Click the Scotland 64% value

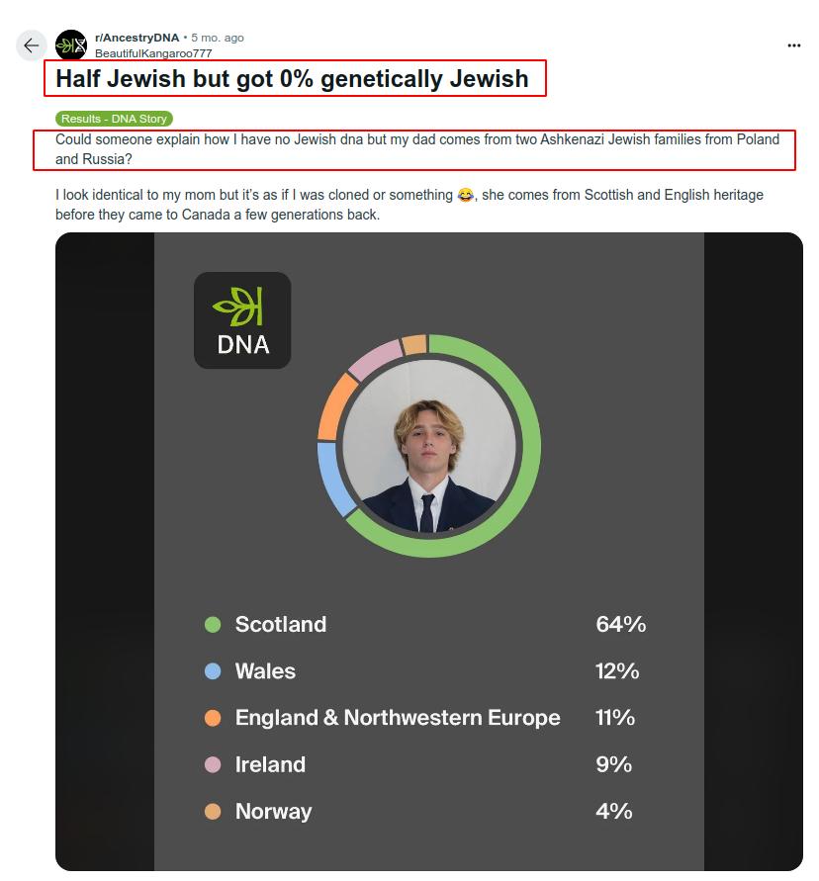point(620,625)
